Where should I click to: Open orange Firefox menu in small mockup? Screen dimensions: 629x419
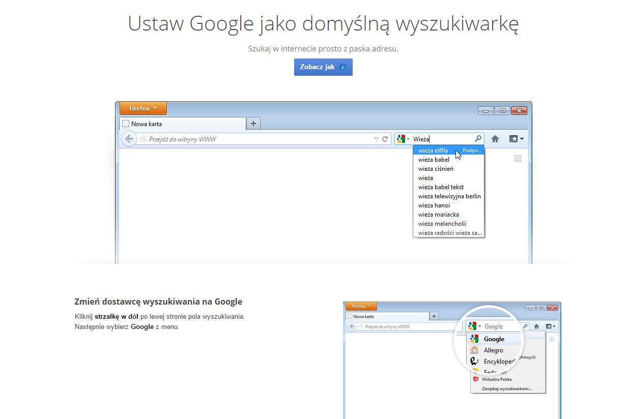click(361, 306)
